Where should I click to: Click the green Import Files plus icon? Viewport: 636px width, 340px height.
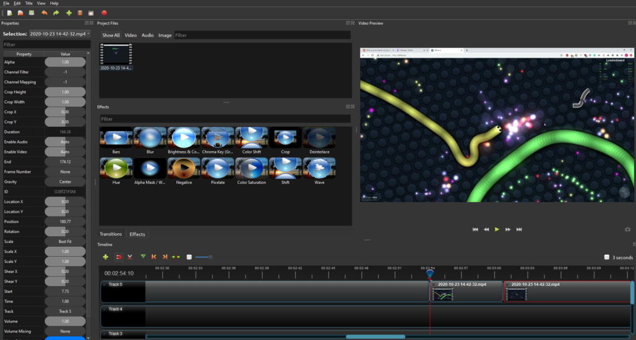tap(69, 12)
